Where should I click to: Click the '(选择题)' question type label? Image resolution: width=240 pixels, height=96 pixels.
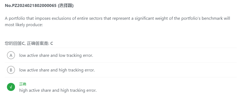(65, 6)
